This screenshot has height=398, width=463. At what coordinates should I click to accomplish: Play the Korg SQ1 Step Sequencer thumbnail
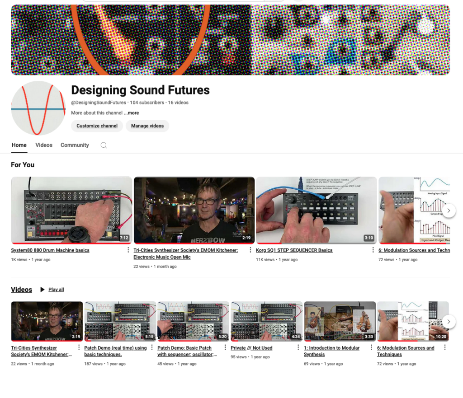[317, 211]
